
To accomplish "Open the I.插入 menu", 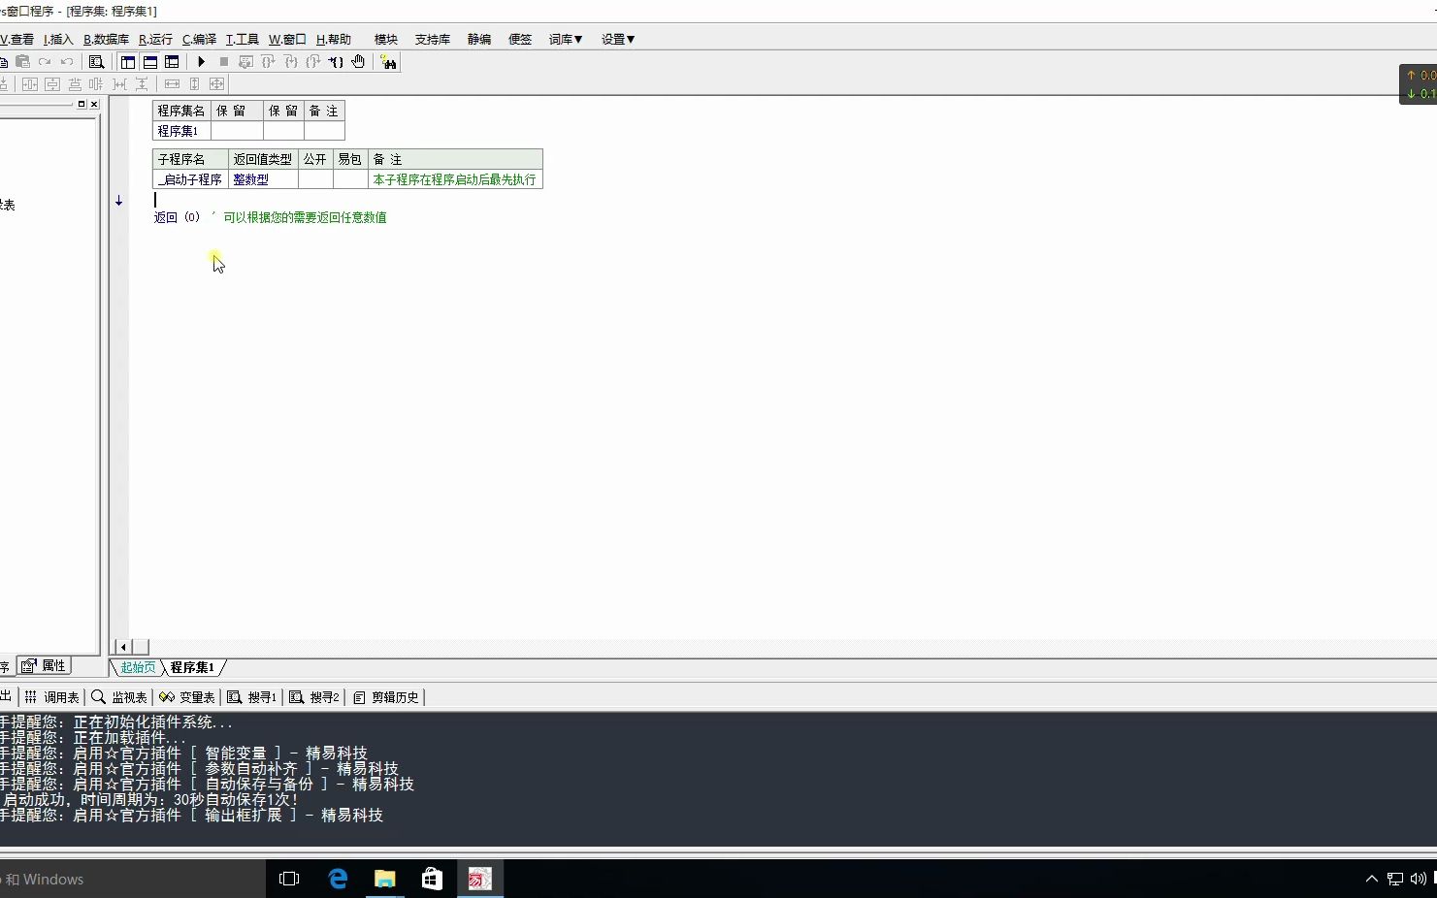I will coord(58,40).
